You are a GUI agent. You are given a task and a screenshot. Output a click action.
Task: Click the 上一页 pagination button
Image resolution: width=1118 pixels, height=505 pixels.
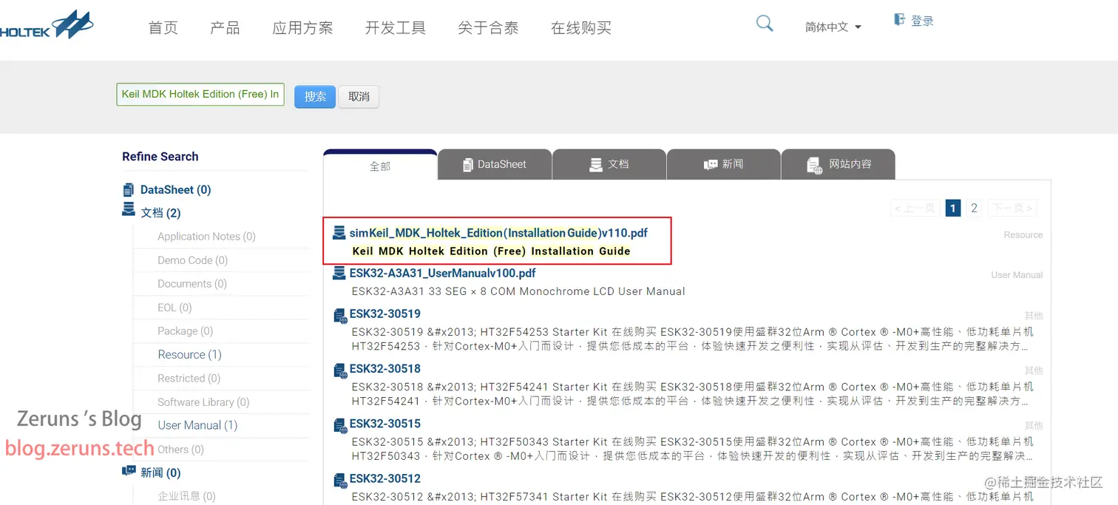(915, 208)
